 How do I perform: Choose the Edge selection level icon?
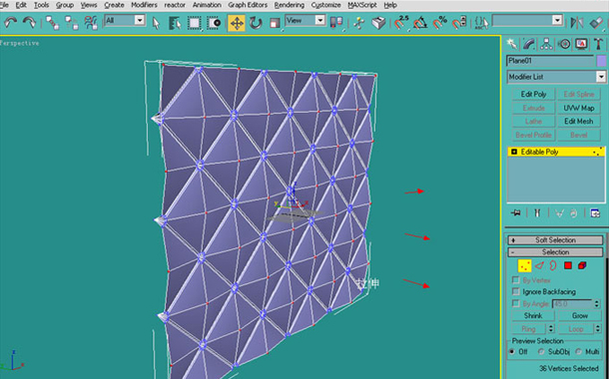coord(539,265)
